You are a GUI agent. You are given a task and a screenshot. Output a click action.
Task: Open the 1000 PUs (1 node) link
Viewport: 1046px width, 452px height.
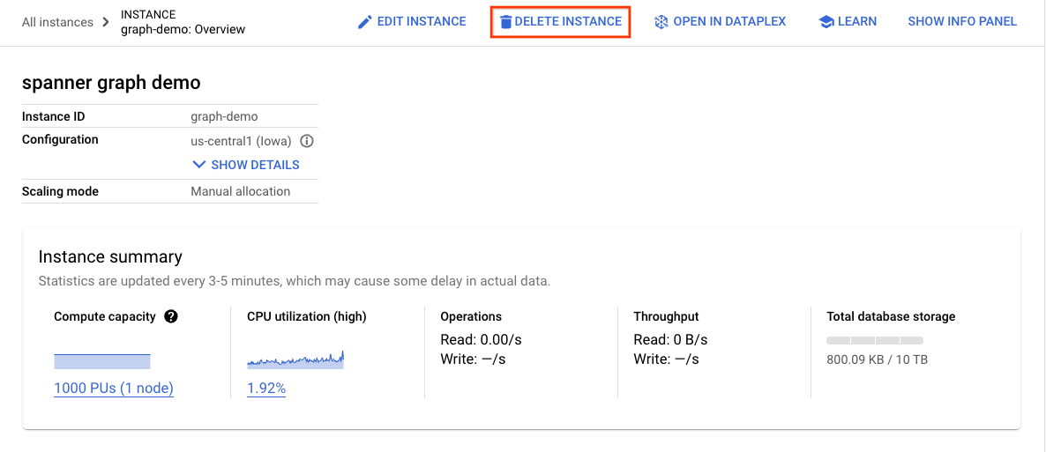114,389
